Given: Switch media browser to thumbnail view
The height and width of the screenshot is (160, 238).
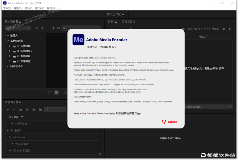Looking at the screenshot, I should 57,92.
